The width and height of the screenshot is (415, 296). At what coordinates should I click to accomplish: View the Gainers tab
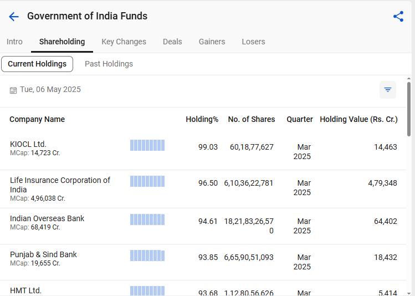click(212, 42)
